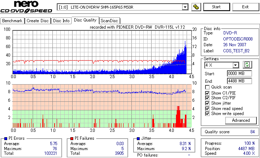The image size is (260, 158).
Task: Click the Progress 100 % value
Action: click(250, 143)
